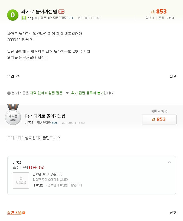Click the ejl727 name in the profile card

pos(17,162)
